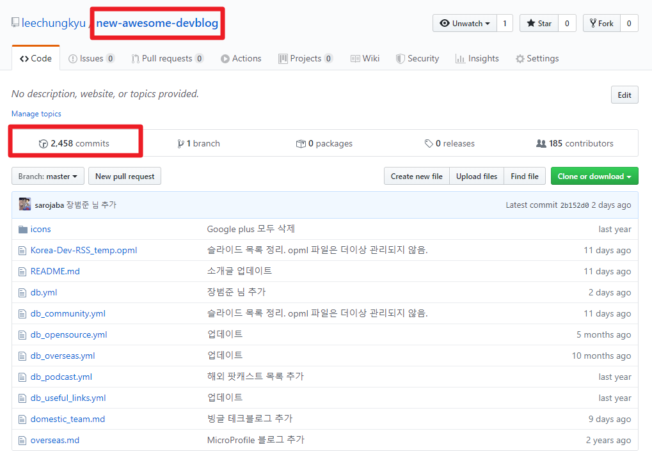652x454 pixels.
Task: Click the Manage topics link
Action: point(36,114)
